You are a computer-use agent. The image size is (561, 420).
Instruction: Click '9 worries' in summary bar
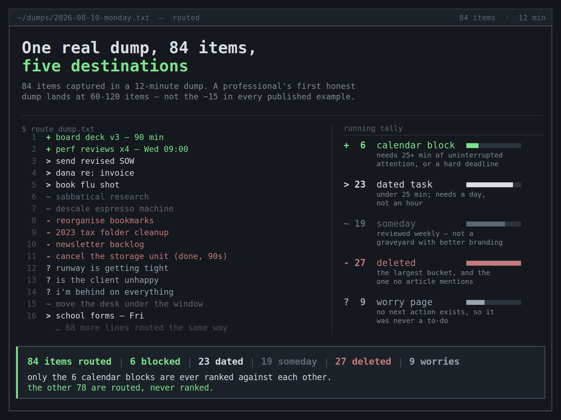434,362
